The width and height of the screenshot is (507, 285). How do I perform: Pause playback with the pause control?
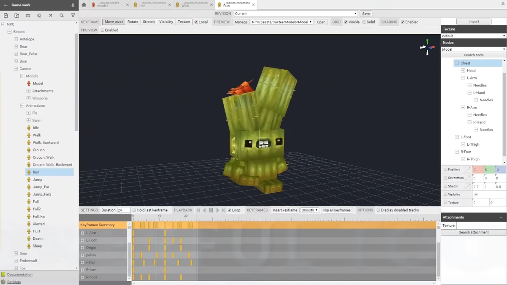[x=210, y=210]
